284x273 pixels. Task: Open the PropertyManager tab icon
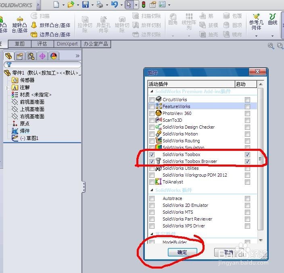pyautogui.click(x=20, y=56)
